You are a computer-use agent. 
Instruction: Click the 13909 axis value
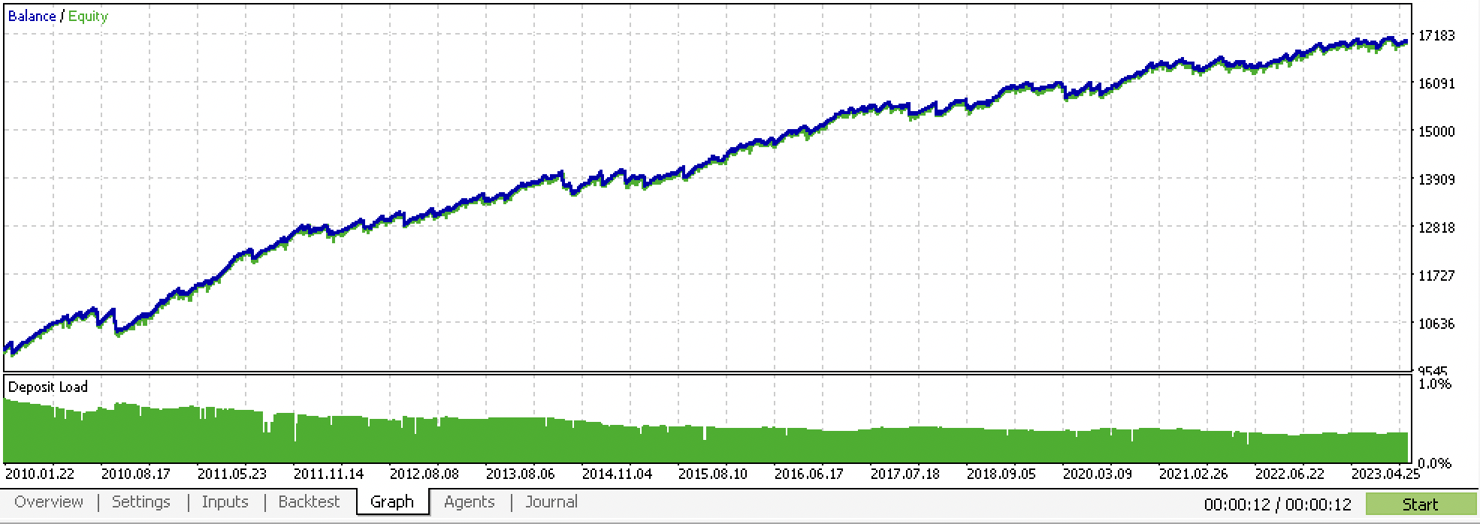1435,179
